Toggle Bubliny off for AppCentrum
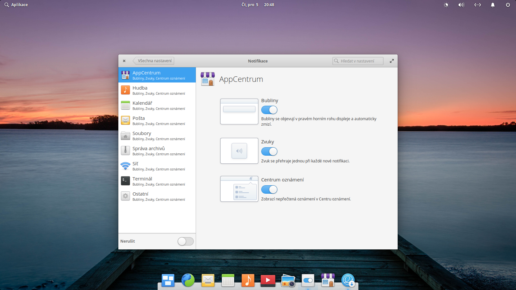516x290 pixels. click(x=269, y=110)
